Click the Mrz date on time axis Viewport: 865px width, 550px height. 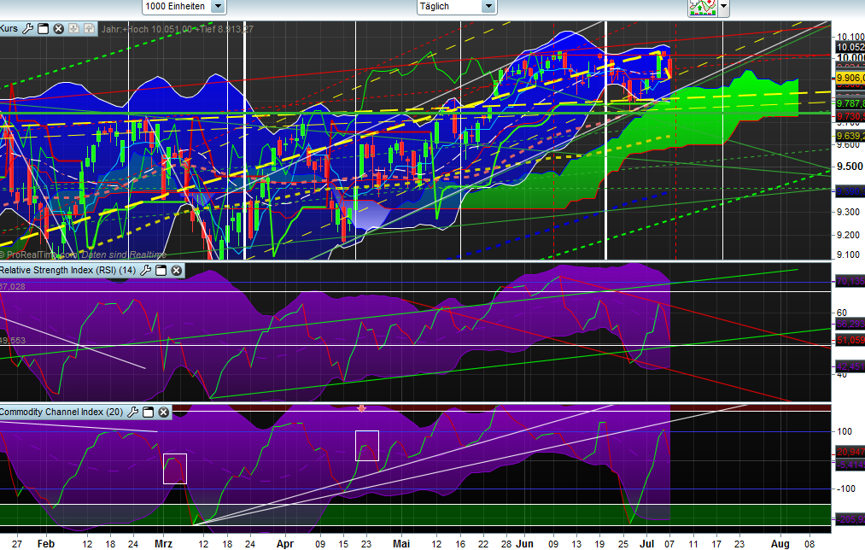[x=163, y=544]
